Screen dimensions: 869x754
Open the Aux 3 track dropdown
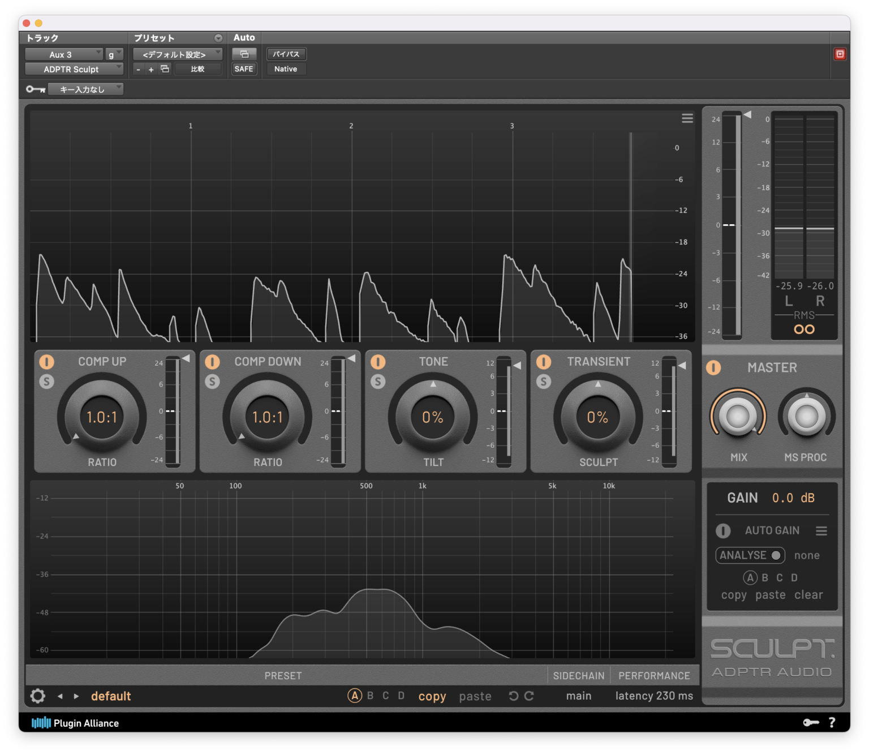64,54
